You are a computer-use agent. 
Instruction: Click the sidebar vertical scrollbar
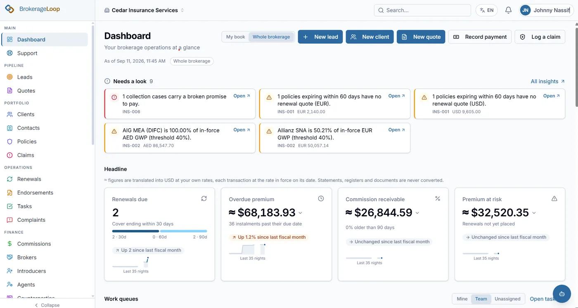(x=93, y=85)
